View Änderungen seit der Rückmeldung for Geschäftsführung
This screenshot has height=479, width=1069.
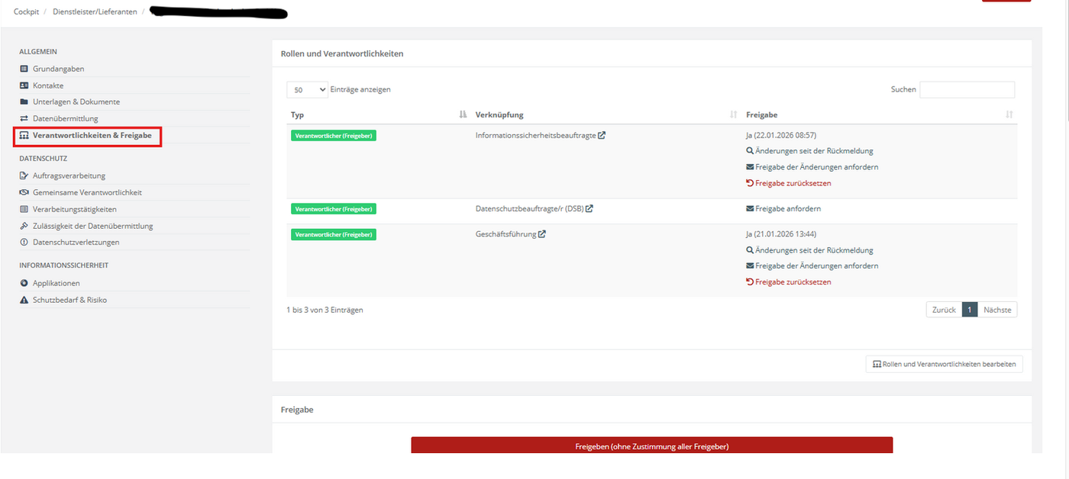pos(809,250)
